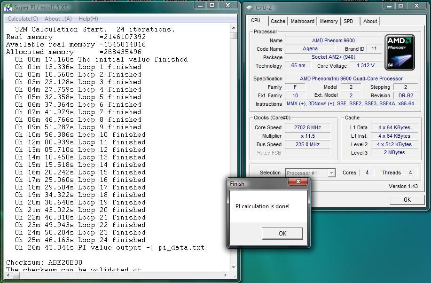The width and height of the screenshot is (431, 283).
Task: Click the Bus Speed value '235.0 MHz'
Action: pyautogui.click(x=307, y=144)
